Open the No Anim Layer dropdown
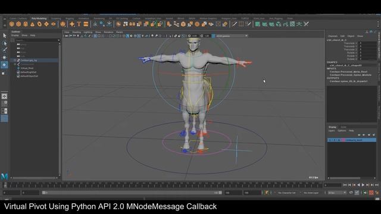Screen dimensions: 381x214 click(311, 193)
